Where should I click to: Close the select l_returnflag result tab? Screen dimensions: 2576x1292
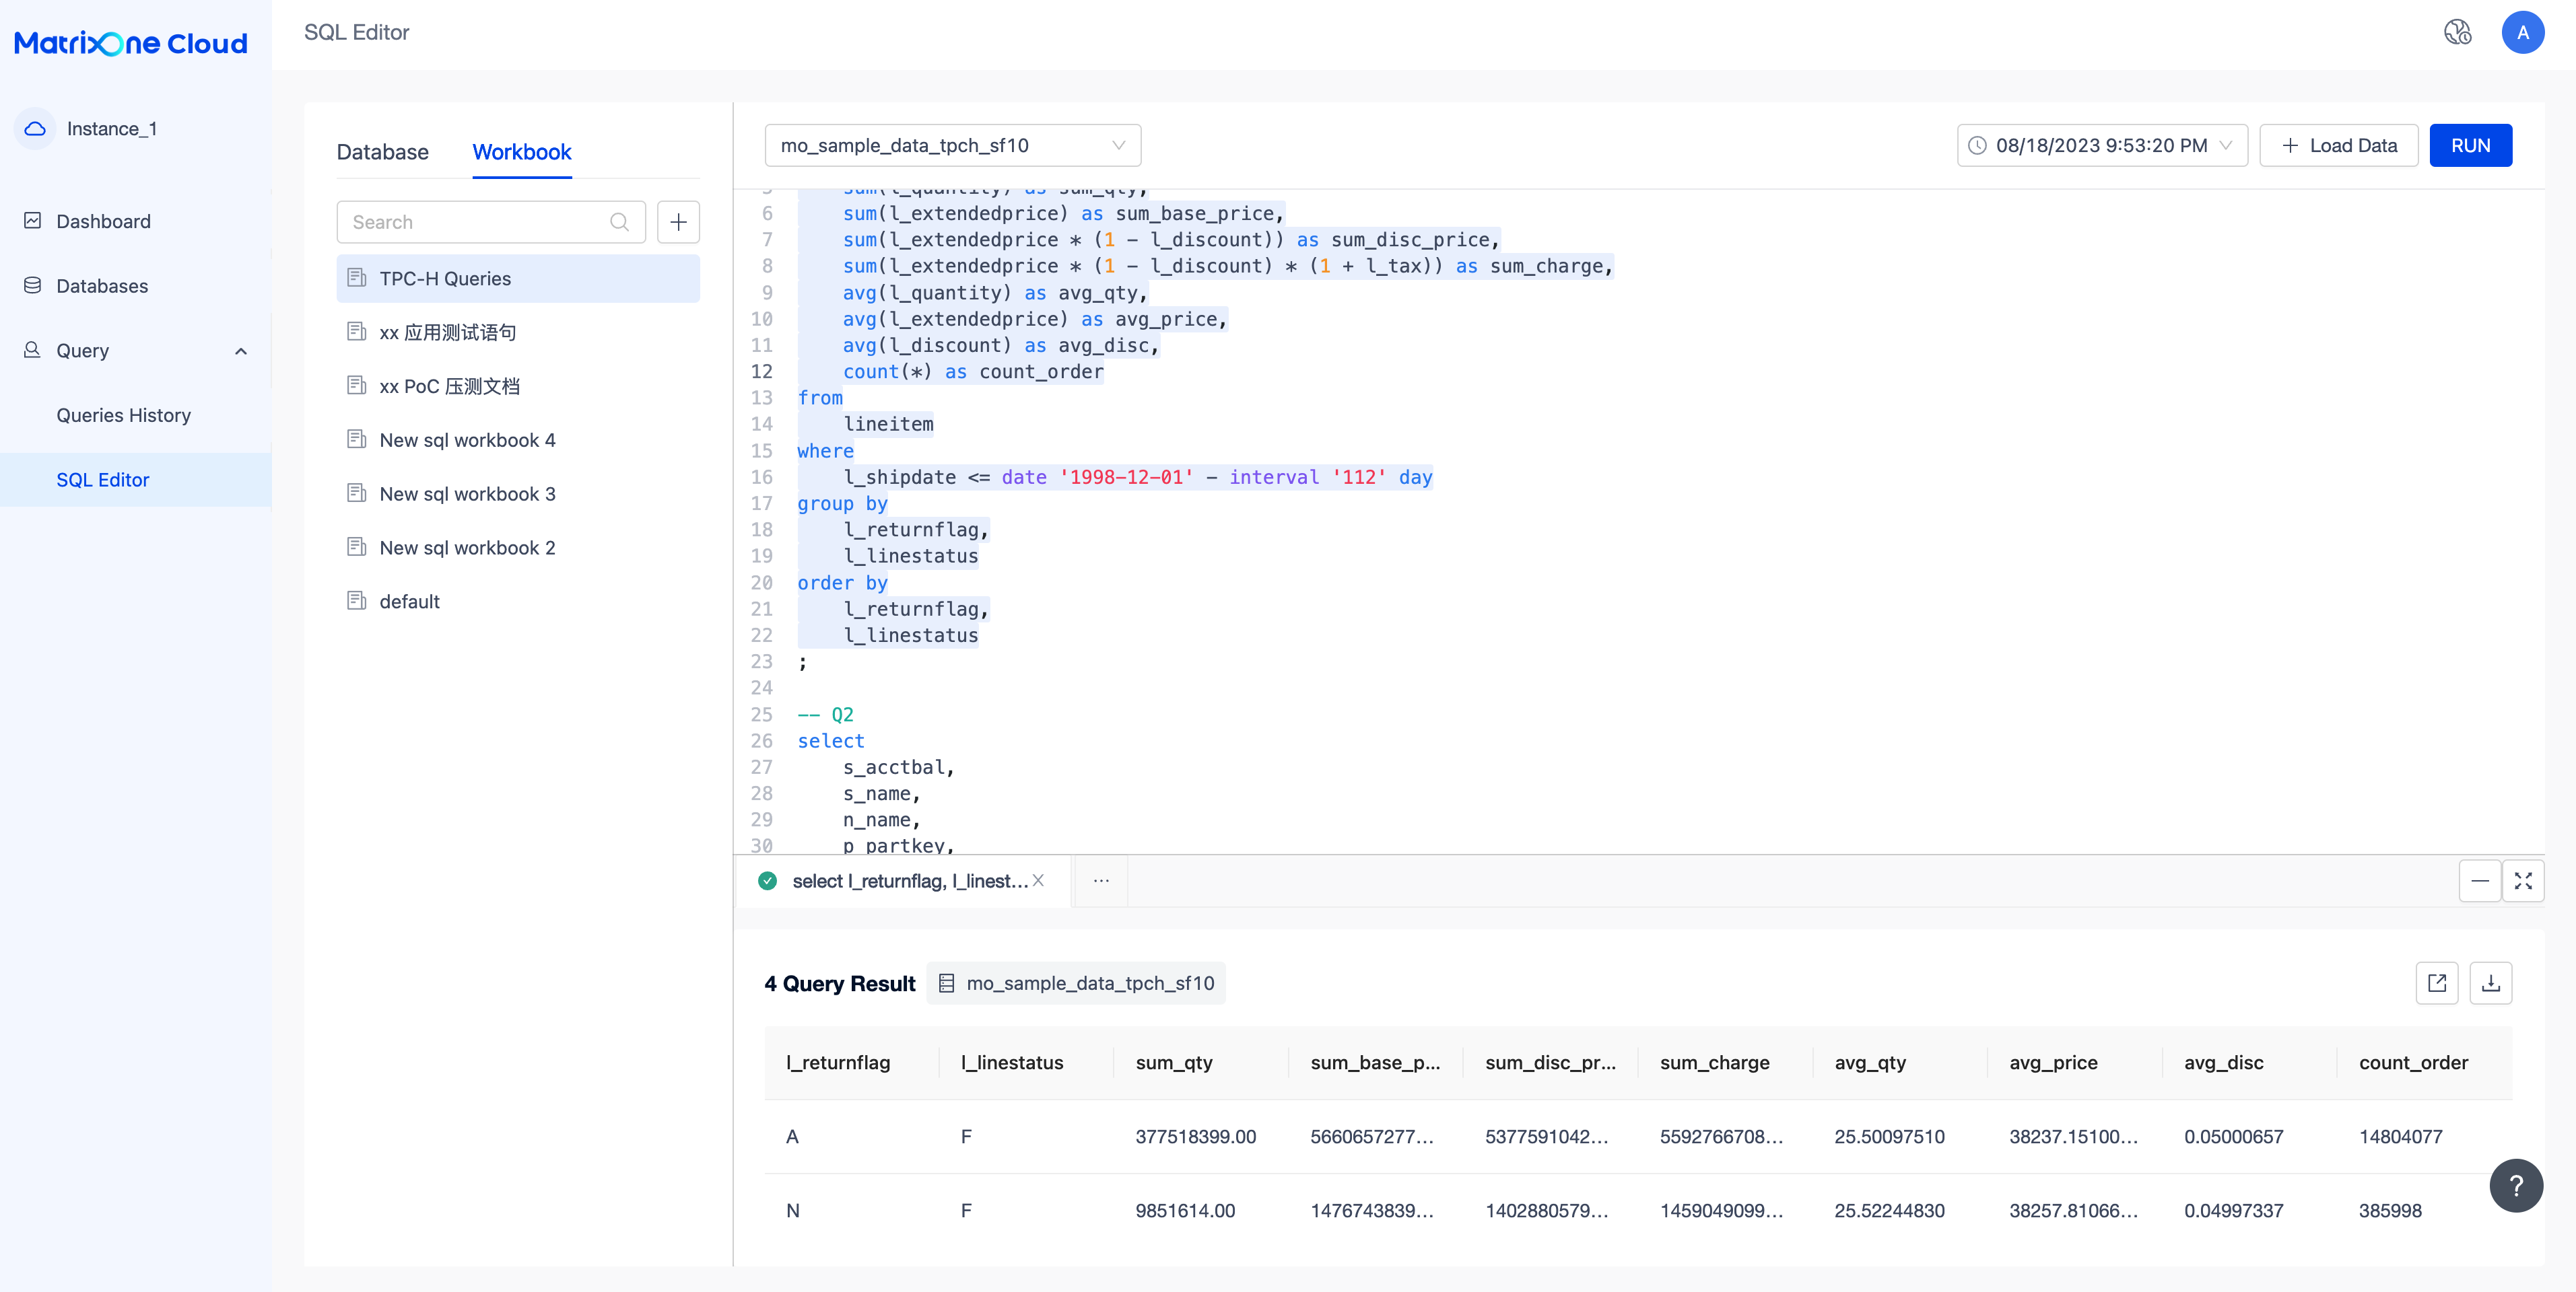1038,880
